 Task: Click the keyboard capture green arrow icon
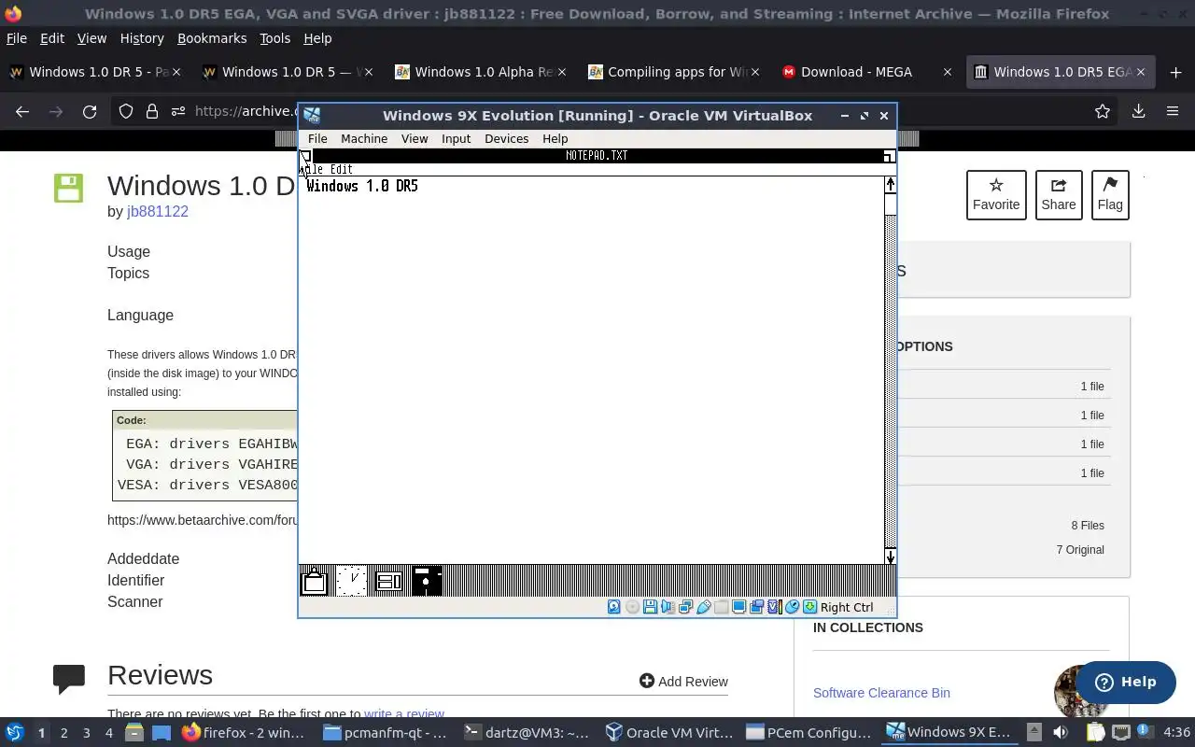[809, 607]
